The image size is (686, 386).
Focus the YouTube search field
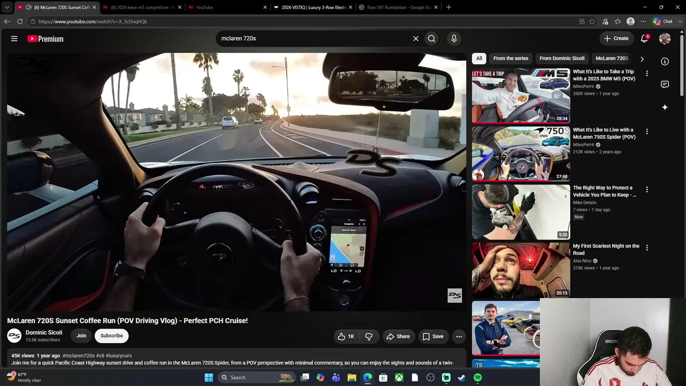point(314,39)
